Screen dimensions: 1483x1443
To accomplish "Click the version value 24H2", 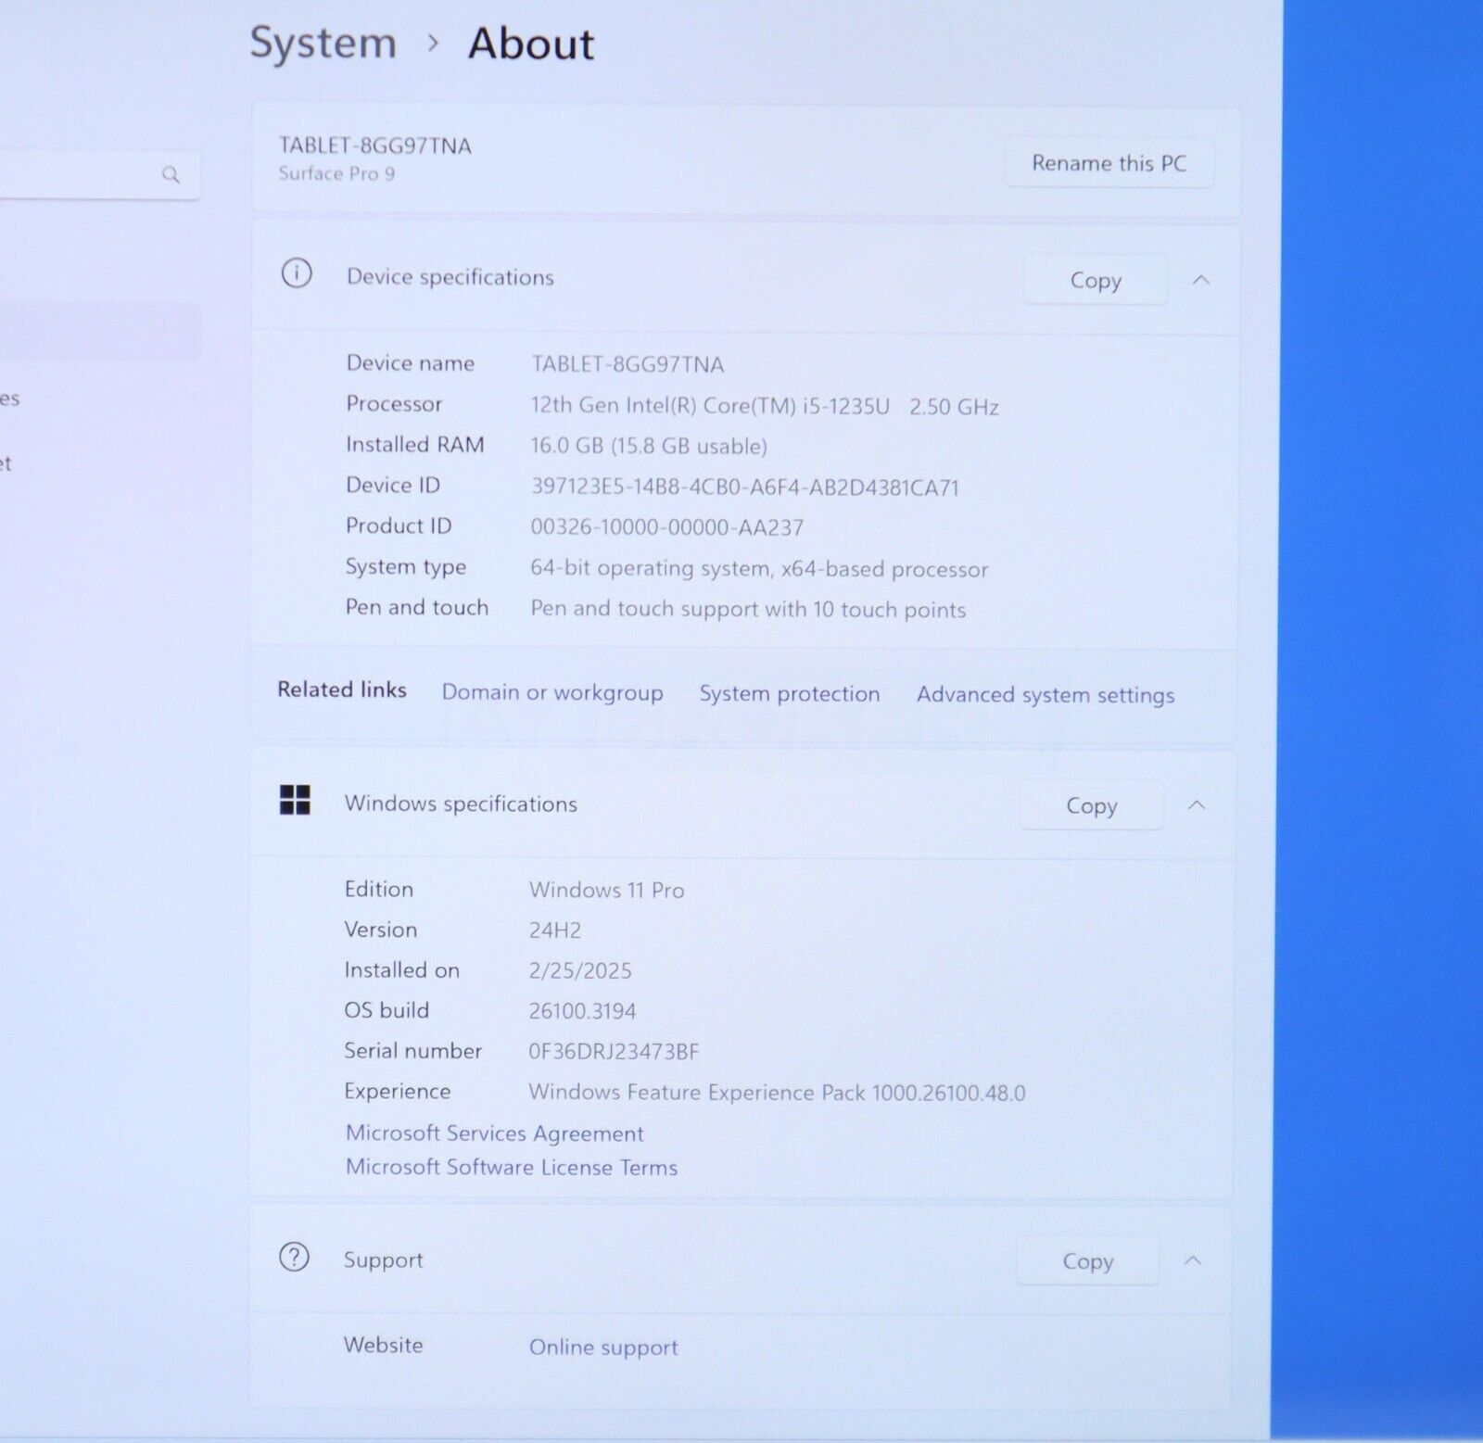I will [x=555, y=930].
